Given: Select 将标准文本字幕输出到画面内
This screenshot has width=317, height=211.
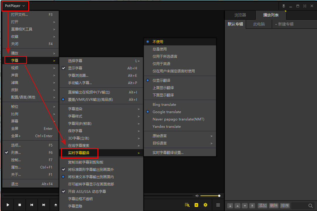Looking at the screenshot, I should point(101,177).
